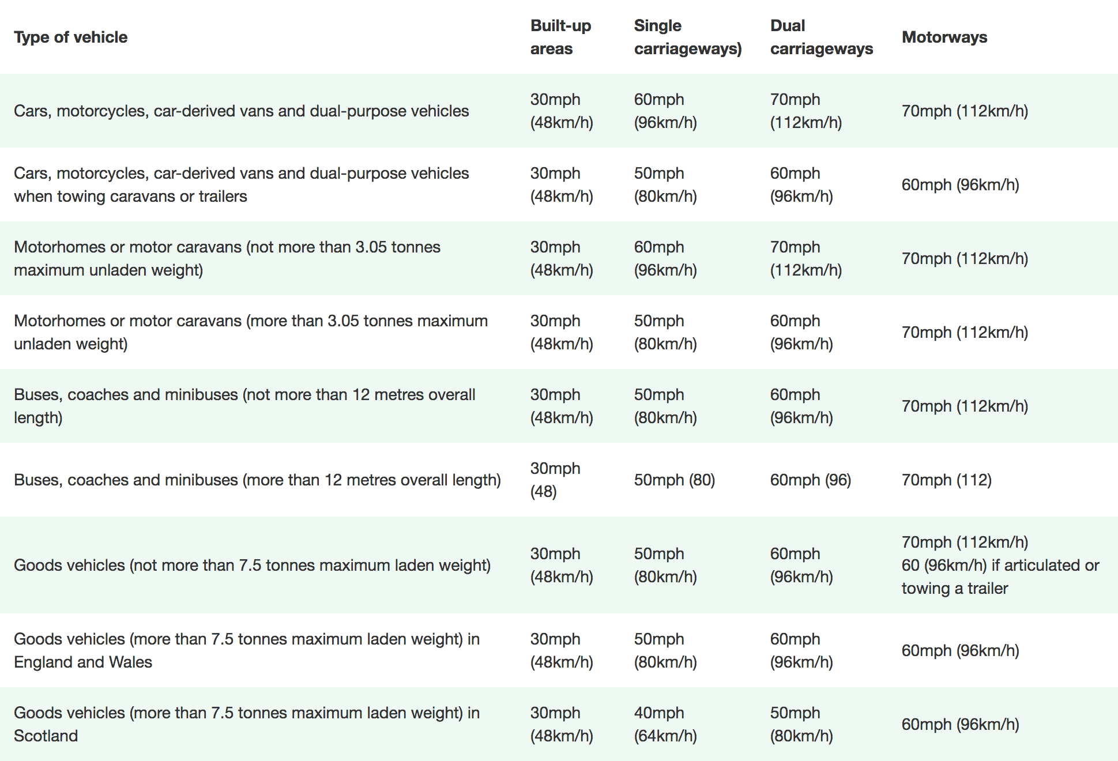Screen dimensions: 1118x761
Task: Select the first 'Cars, motorcycles, car-derived vans' row label
Action: click(x=242, y=111)
